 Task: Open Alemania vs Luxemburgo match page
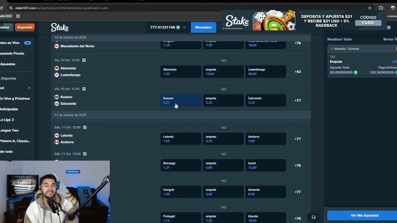[68, 72]
